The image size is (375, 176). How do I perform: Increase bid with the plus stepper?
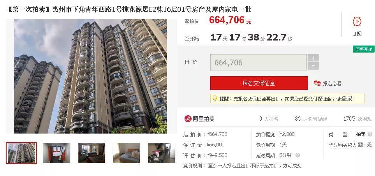pos(313,58)
